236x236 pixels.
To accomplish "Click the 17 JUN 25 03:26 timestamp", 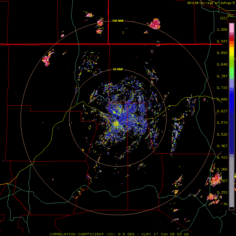I will (171, 234).
